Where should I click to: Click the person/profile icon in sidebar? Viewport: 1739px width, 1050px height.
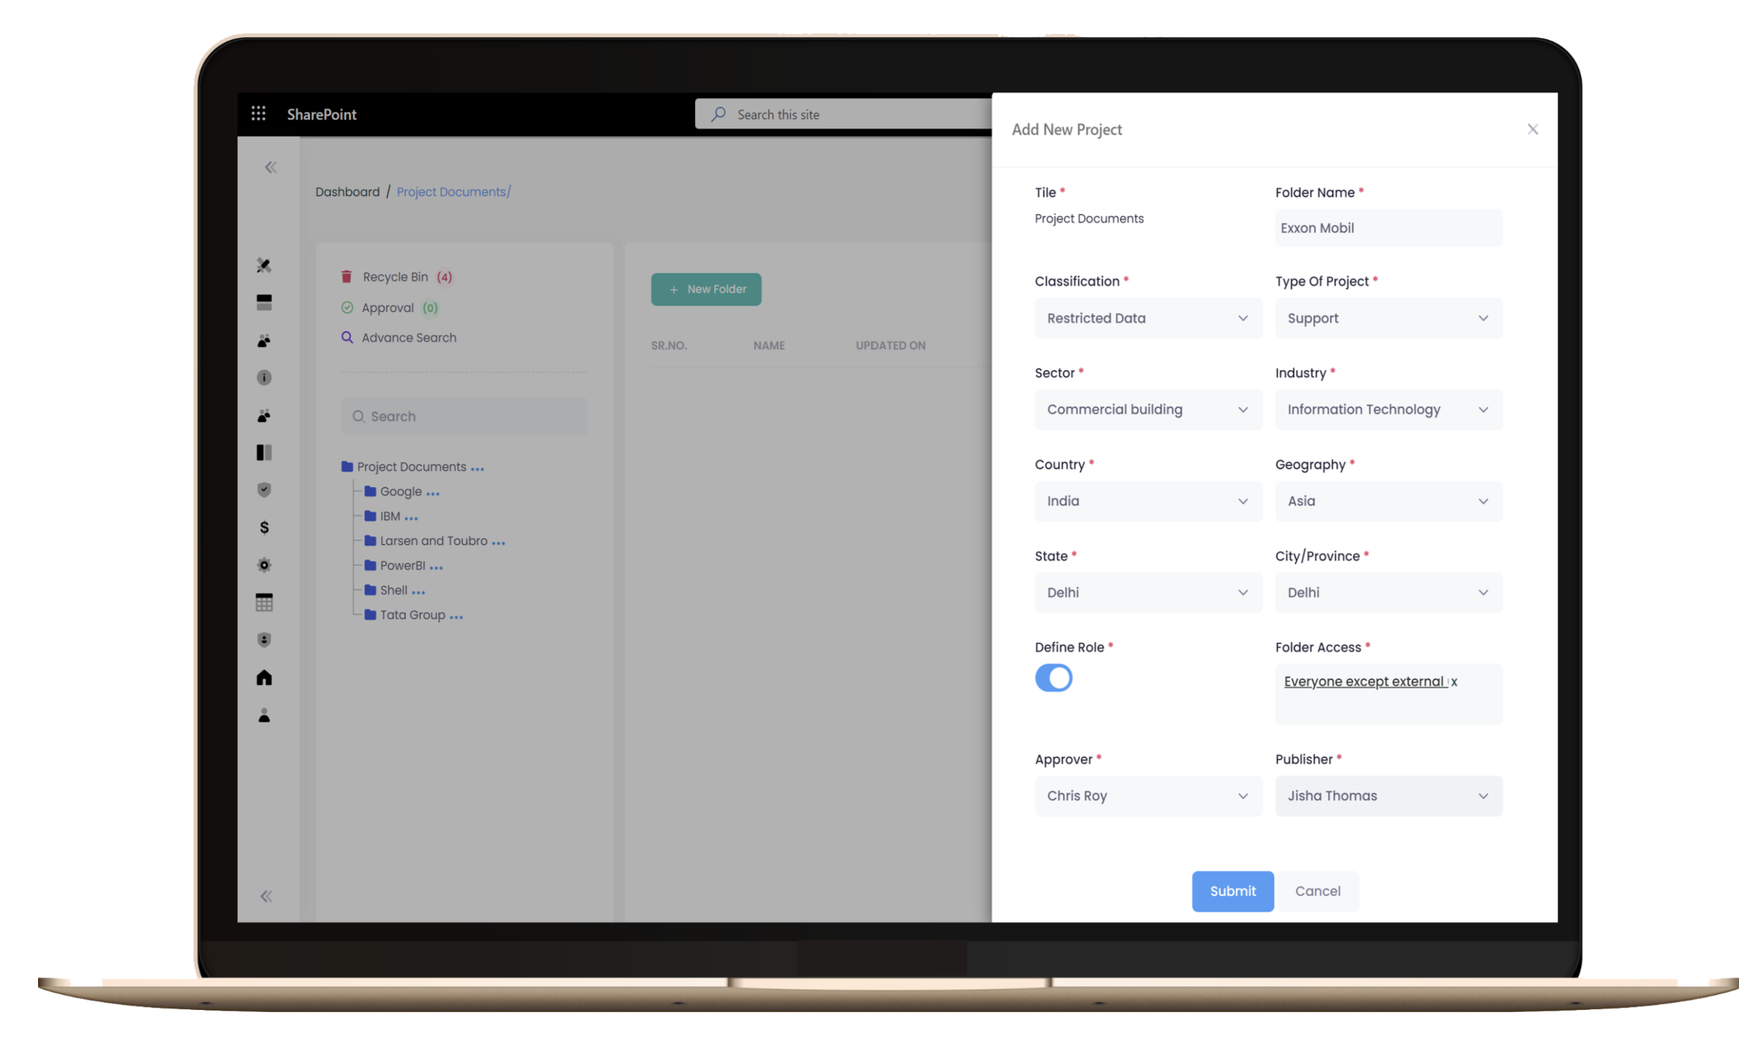point(264,713)
